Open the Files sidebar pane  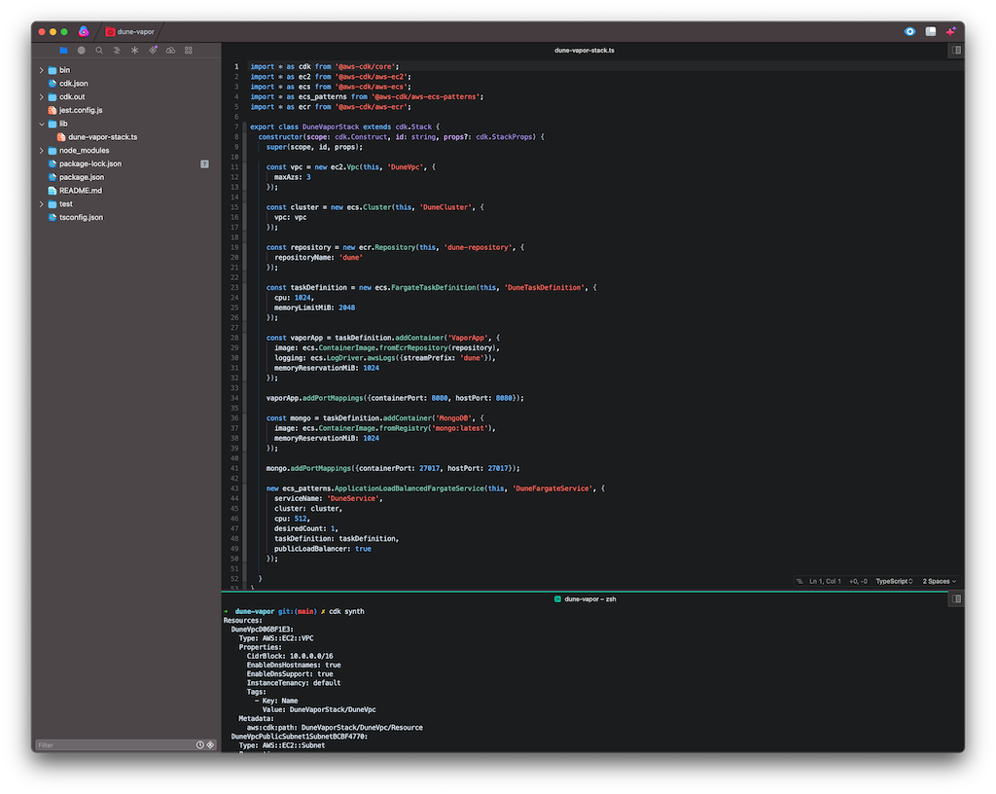coord(63,51)
